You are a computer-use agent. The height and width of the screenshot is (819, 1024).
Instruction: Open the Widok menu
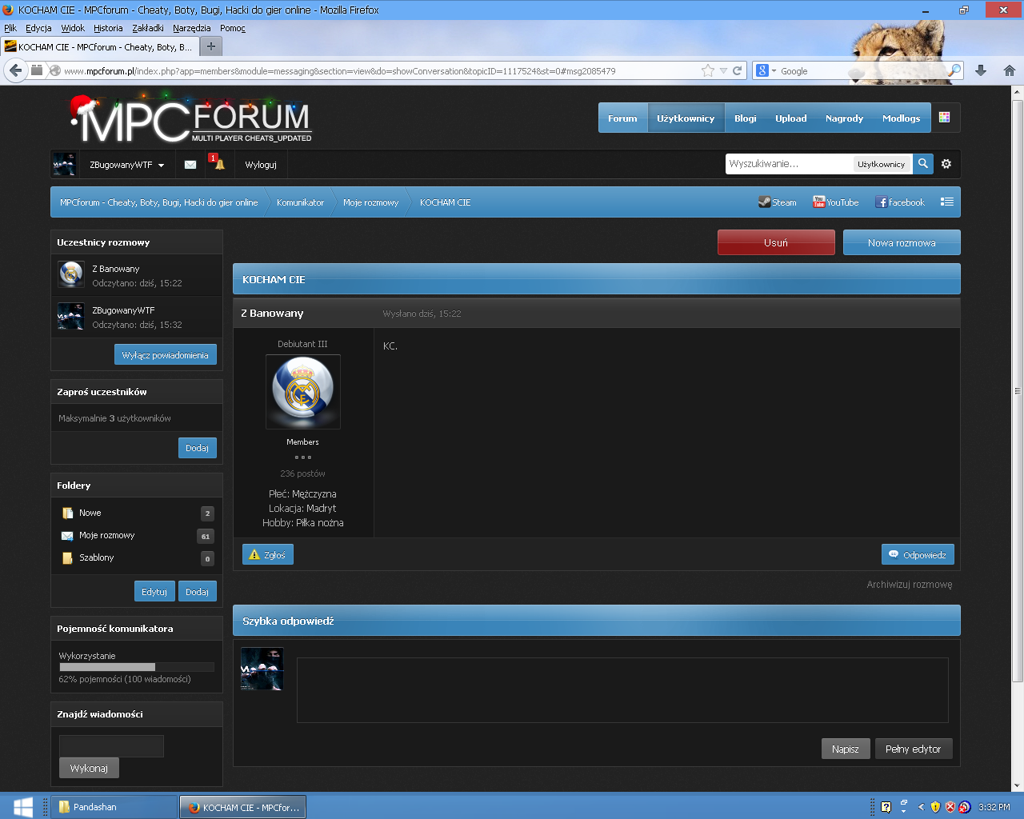pyautogui.click(x=73, y=28)
